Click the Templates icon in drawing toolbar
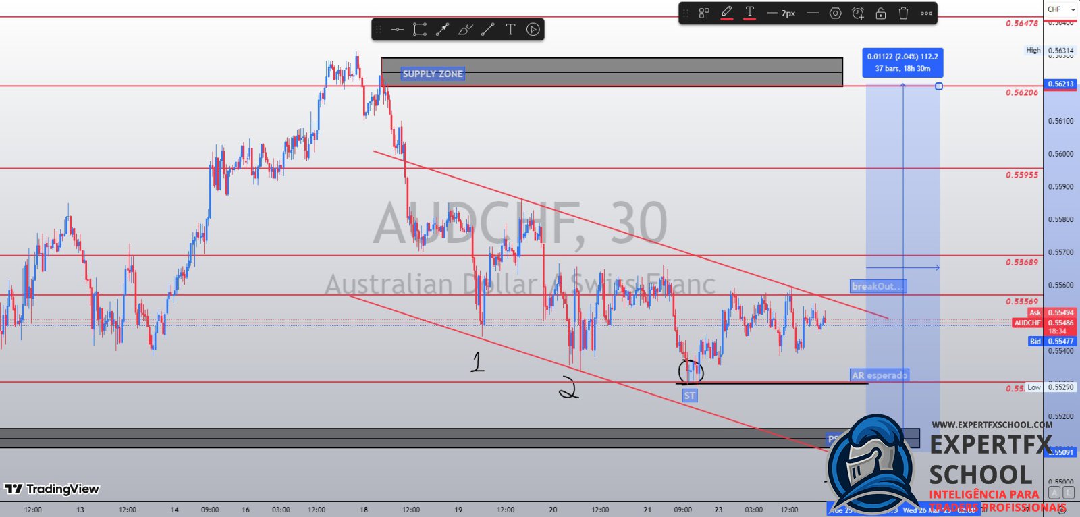The height and width of the screenshot is (517, 1080). tap(704, 13)
